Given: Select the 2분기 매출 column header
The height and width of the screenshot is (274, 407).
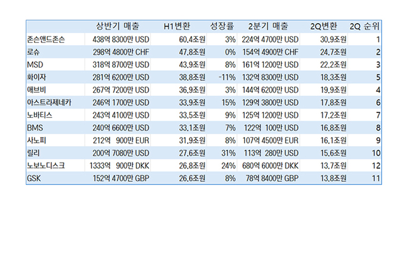Looking at the screenshot, I should pyautogui.click(x=268, y=26).
